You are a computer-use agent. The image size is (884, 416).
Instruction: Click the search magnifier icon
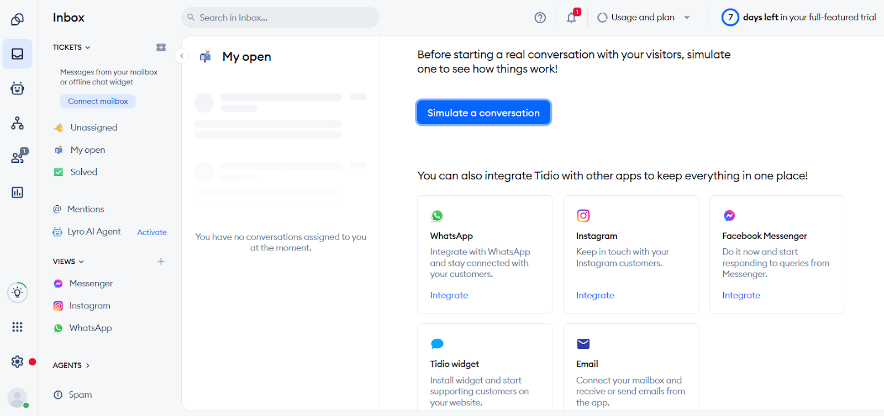coord(191,18)
